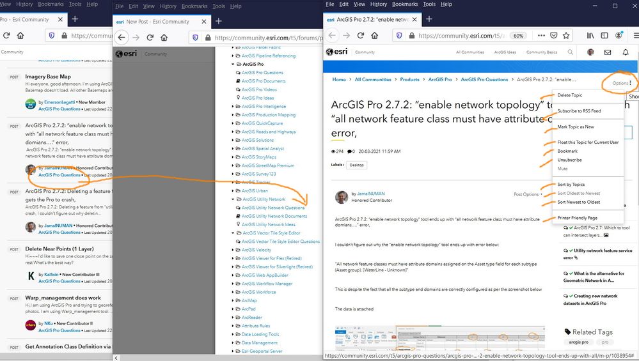Click the search magnifier on the Esri Community header
The height and width of the screenshot is (361, 639).
click(x=570, y=52)
